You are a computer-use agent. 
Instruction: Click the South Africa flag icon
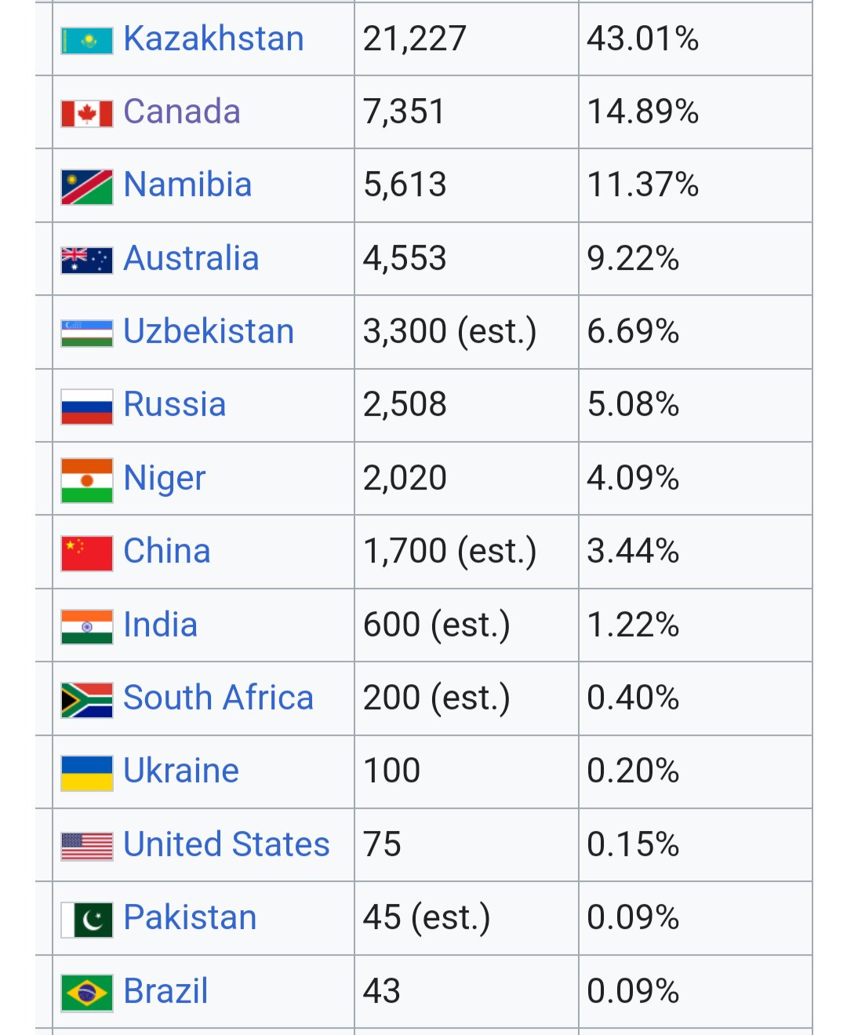click(x=87, y=700)
